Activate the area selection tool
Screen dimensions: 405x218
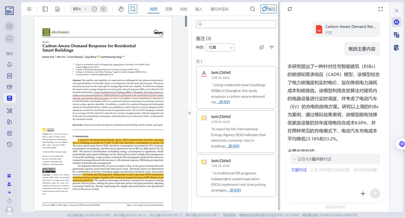pyautogui.click(x=133, y=9)
